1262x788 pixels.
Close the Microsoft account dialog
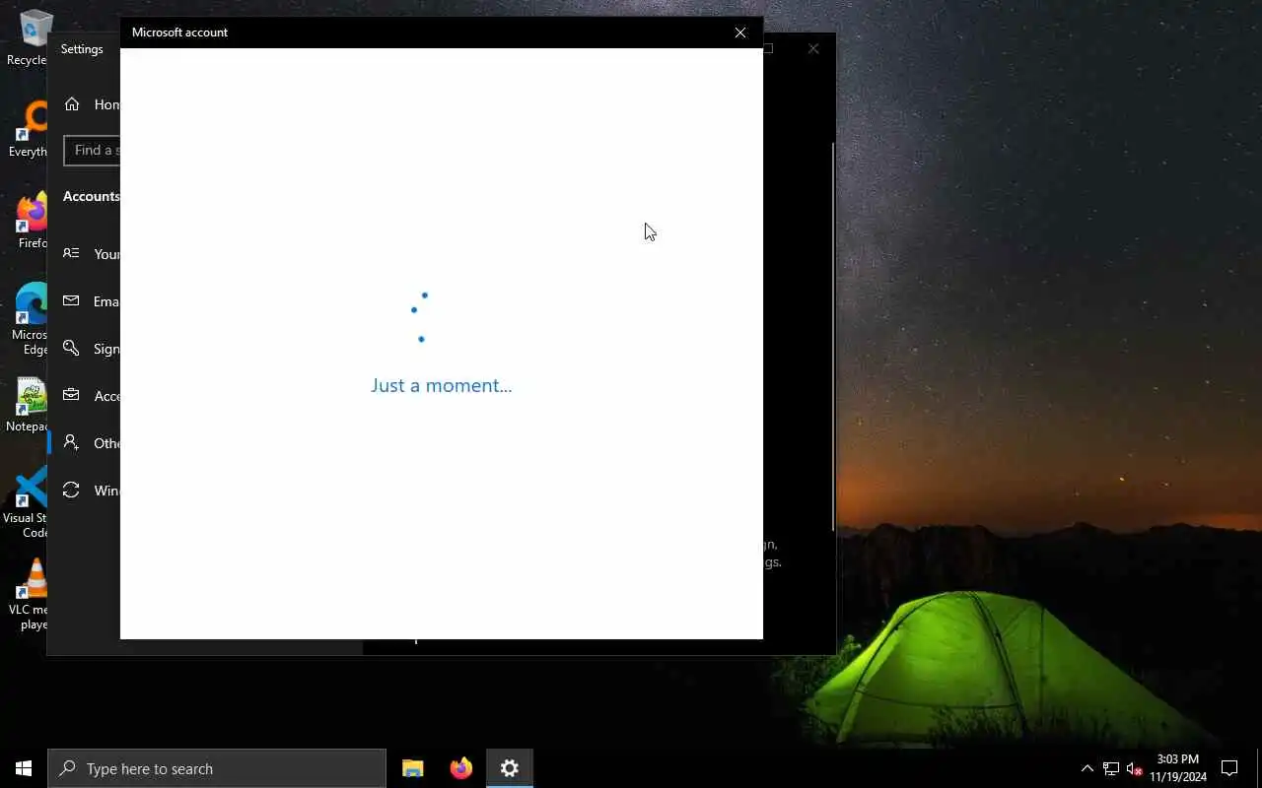coord(740,33)
